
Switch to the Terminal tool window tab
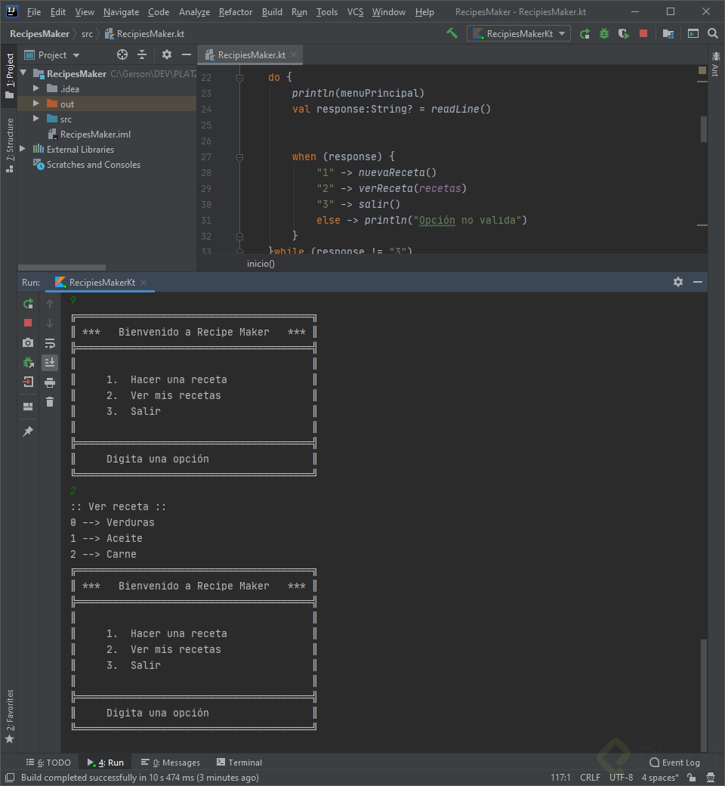click(x=239, y=763)
